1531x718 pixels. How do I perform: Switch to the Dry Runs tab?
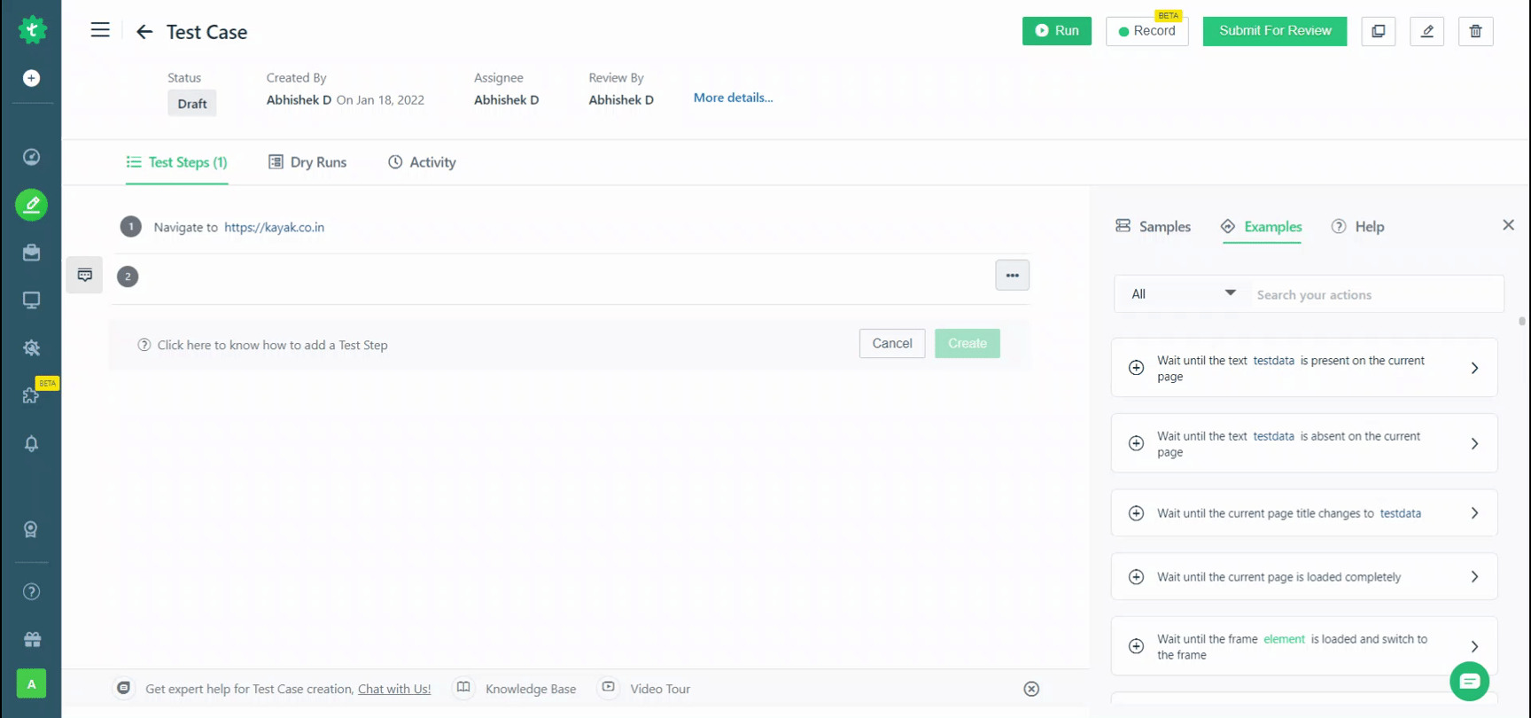point(307,162)
